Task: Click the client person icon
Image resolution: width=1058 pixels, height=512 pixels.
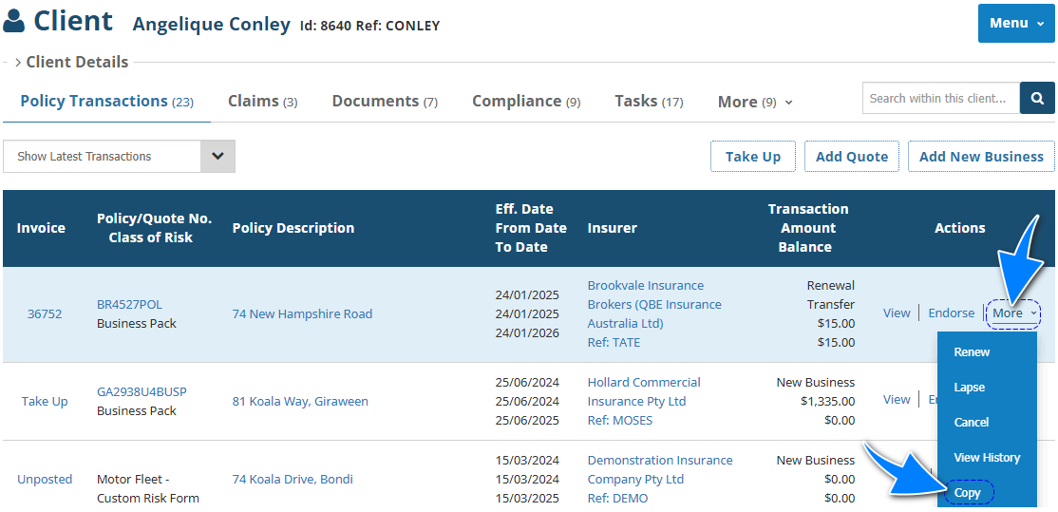Action: (14, 21)
